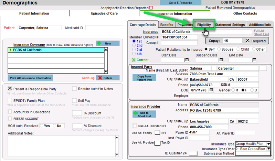Screen dimensions: 275x161
Task: Check the Self Pay checkbox
Action: [x=74, y=100]
